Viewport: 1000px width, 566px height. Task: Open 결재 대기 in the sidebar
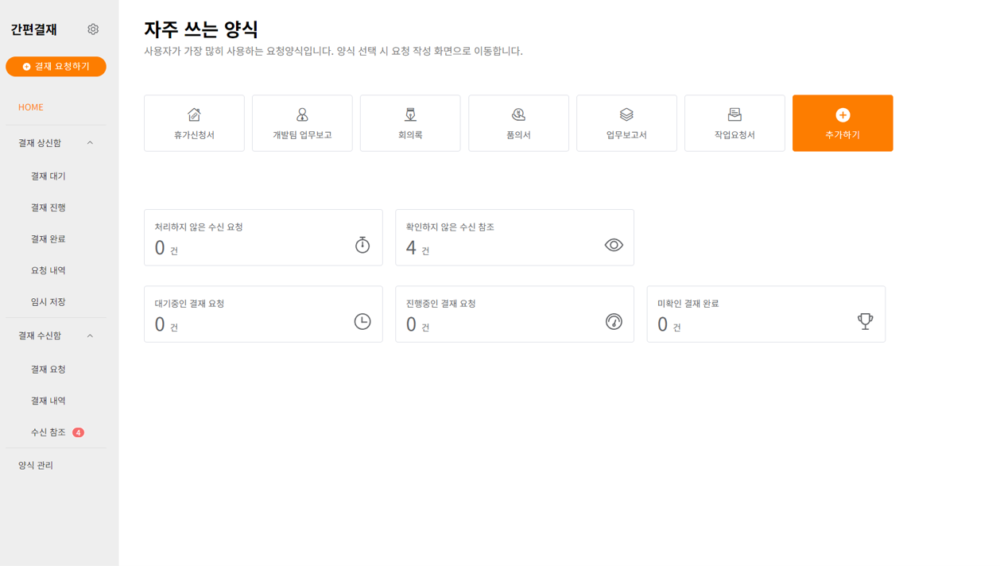pos(48,176)
